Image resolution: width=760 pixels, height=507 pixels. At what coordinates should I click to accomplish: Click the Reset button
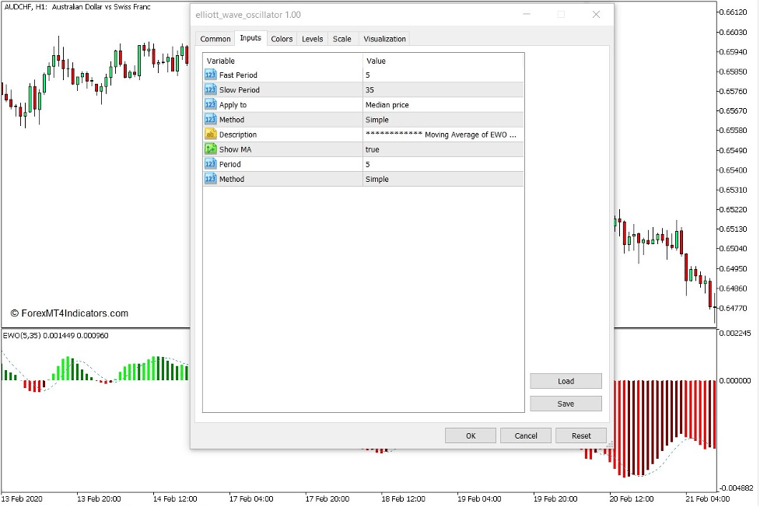[x=580, y=435]
